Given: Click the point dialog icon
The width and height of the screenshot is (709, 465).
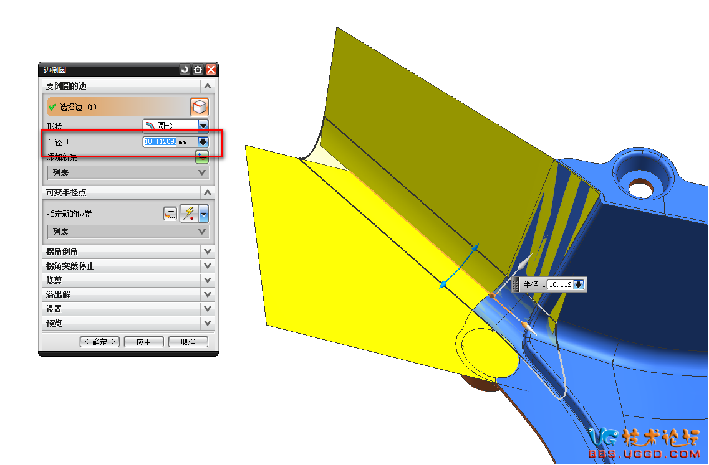Looking at the screenshot, I should click(x=170, y=214).
